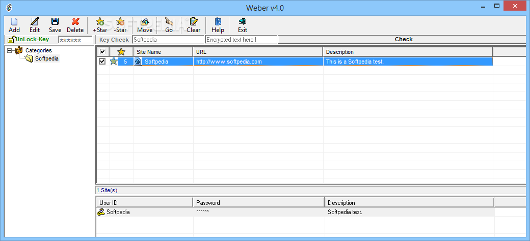The image size is (530, 241).
Task: Click the Save floppy disk icon
Action: coord(55,22)
